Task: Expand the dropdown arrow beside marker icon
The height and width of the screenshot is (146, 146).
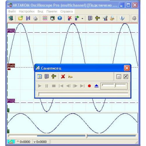Action: click(x=82, y=18)
